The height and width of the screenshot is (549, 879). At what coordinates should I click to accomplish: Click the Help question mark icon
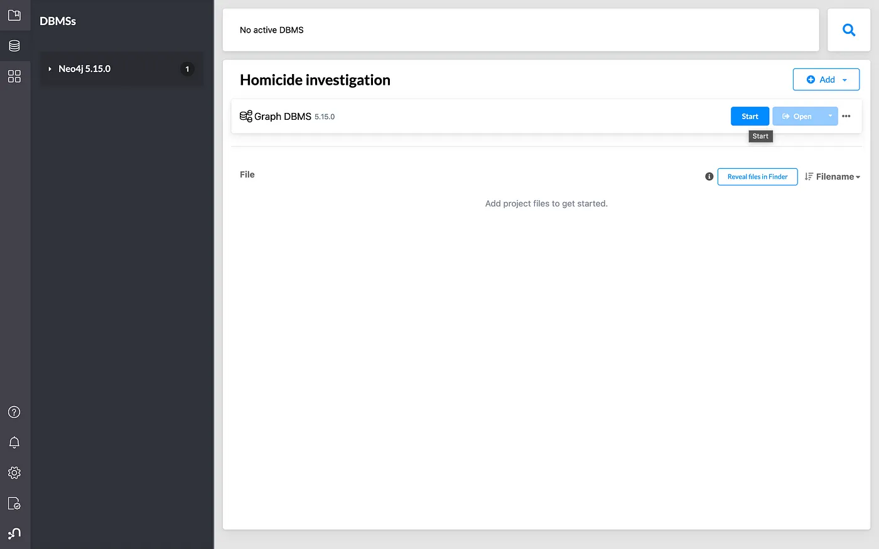pos(14,412)
